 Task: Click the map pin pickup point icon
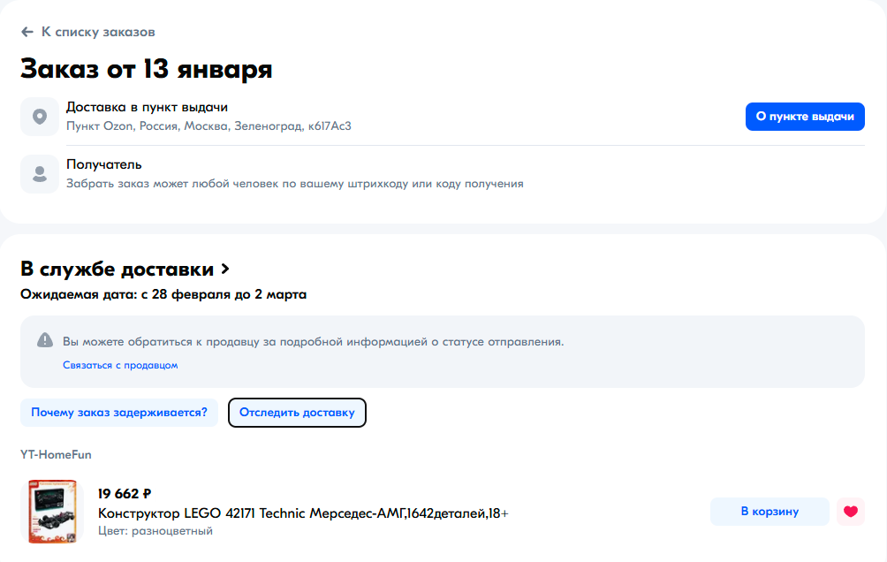[x=40, y=117]
